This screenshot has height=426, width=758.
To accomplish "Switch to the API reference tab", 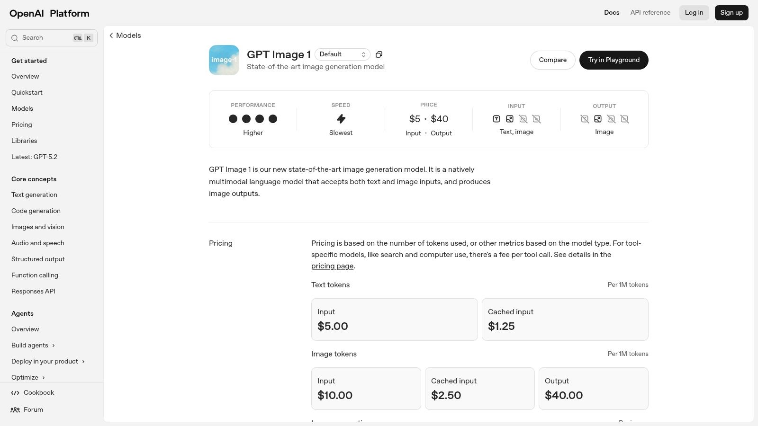I will point(650,12).
